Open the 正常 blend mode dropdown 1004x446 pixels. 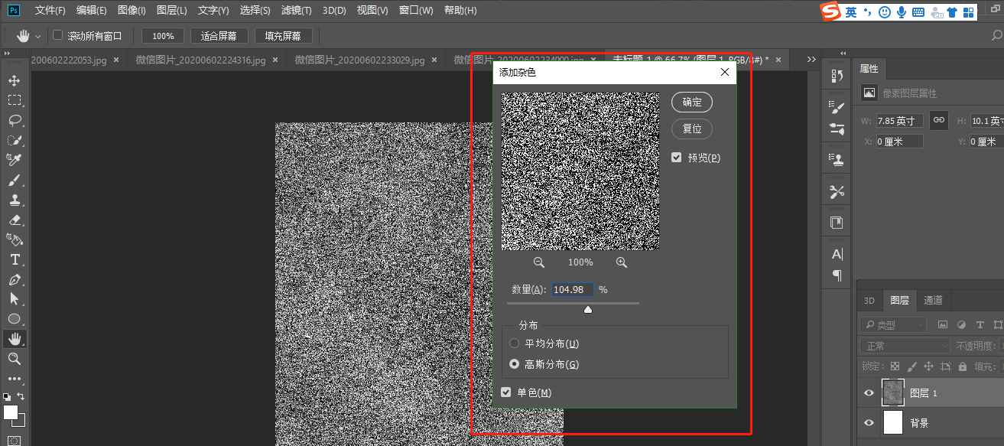(905, 345)
